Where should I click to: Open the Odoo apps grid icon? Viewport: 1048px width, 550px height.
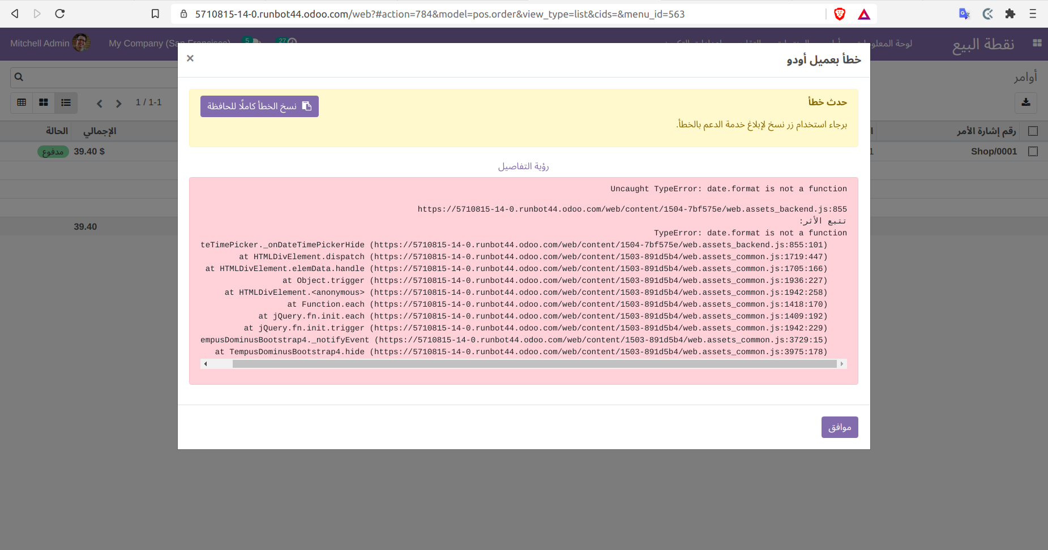[x=1038, y=43]
